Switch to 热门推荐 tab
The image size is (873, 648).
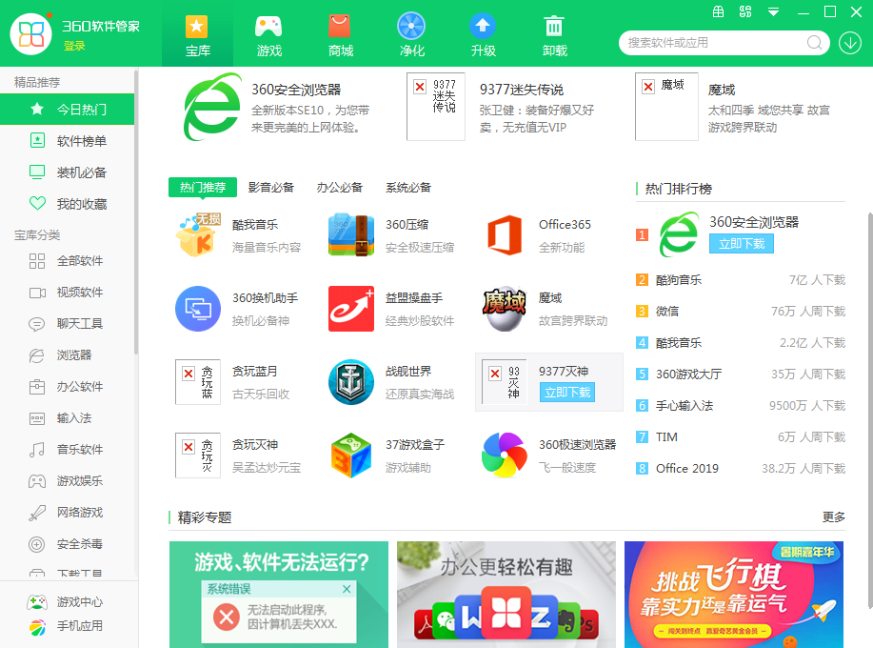tap(203, 187)
